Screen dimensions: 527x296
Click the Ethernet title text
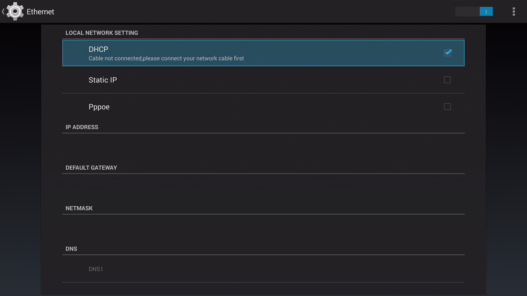[40, 12]
